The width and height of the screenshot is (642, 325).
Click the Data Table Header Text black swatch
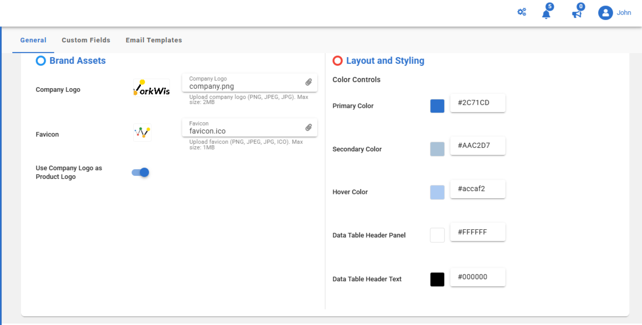coord(437,279)
